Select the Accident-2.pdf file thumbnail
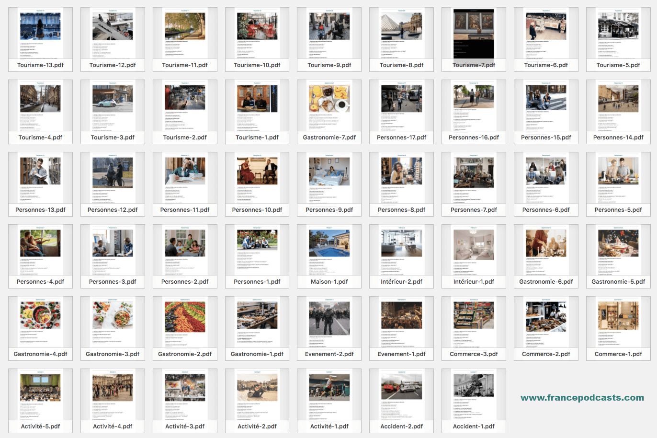The image size is (657, 438). point(401,395)
